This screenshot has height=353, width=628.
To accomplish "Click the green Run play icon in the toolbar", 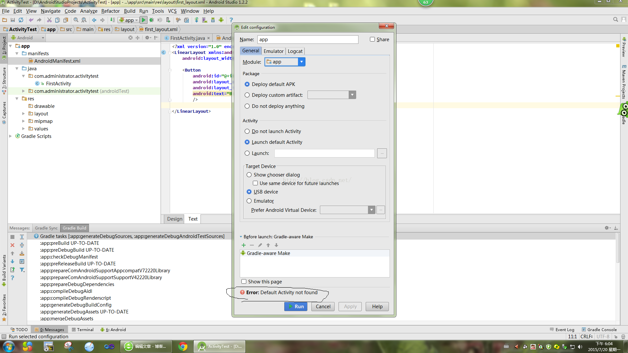I will click(x=143, y=20).
